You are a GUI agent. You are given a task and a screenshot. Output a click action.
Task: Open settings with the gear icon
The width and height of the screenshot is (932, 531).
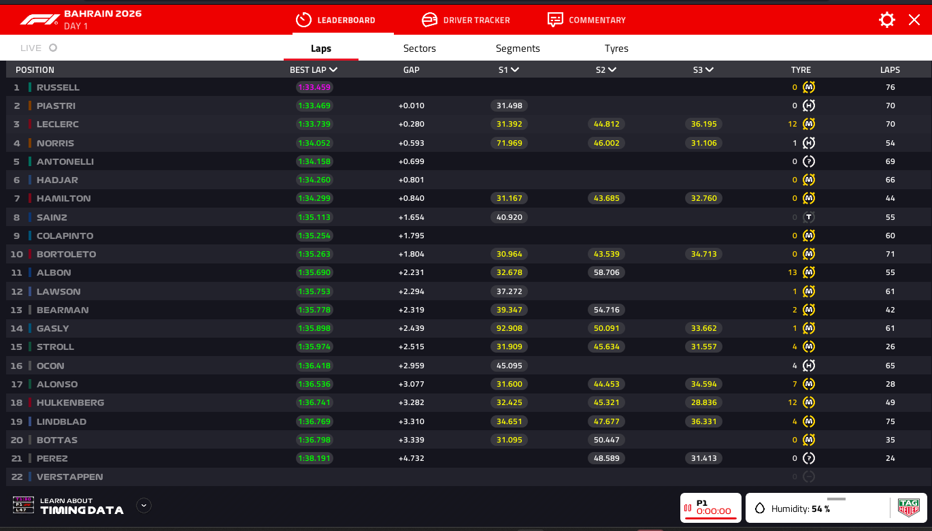887,20
